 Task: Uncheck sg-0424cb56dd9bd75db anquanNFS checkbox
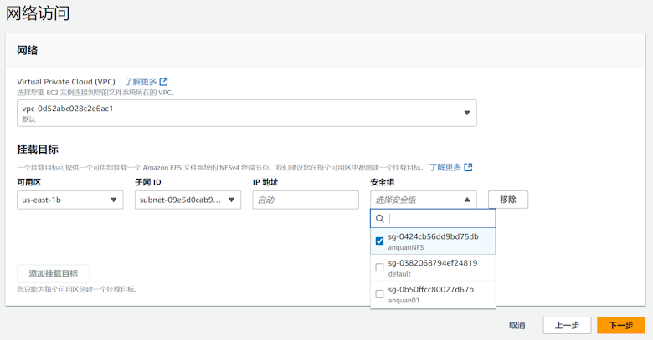point(379,241)
